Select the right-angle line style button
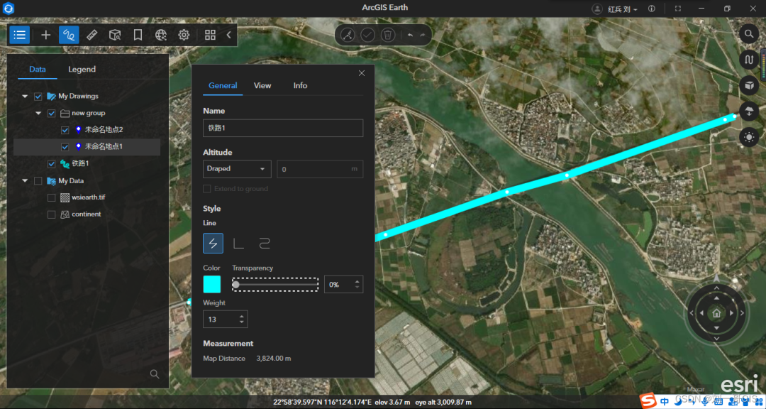The height and width of the screenshot is (409, 766). click(x=238, y=243)
